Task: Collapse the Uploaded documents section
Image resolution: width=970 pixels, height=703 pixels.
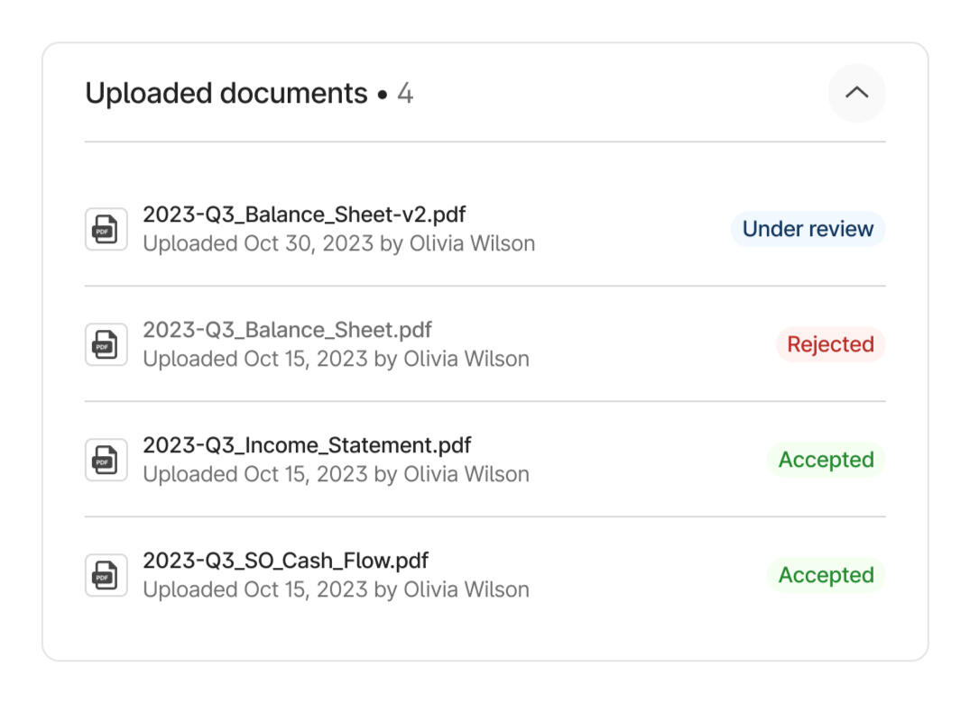Action: coord(856,93)
